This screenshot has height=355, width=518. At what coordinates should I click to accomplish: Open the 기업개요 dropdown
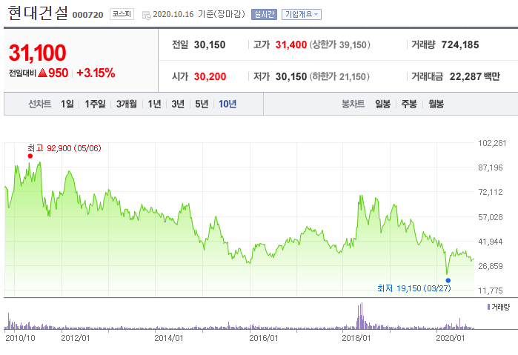point(302,14)
